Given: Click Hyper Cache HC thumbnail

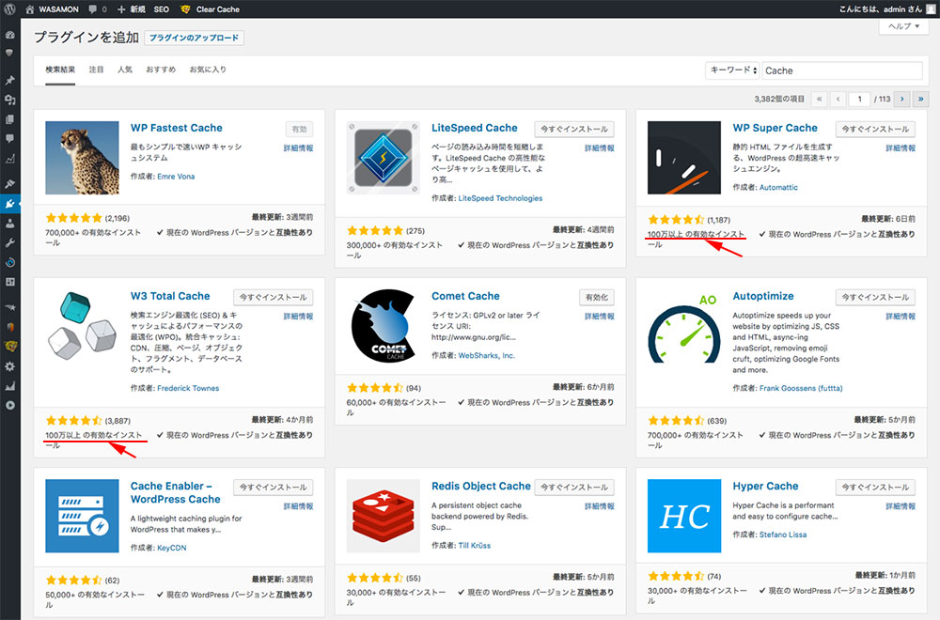Looking at the screenshot, I should pyautogui.click(x=684, y=516).
